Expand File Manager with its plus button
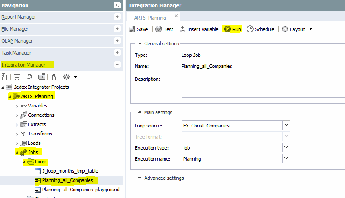Screen dimensions: 345x198 [x=117, y=28]
